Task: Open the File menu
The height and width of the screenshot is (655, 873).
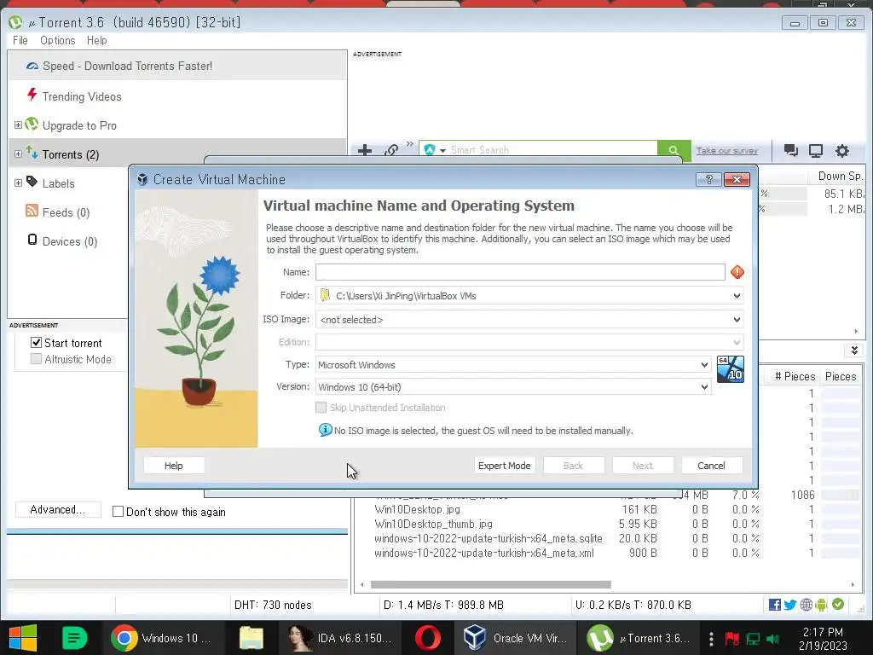Action: (20, 40)
